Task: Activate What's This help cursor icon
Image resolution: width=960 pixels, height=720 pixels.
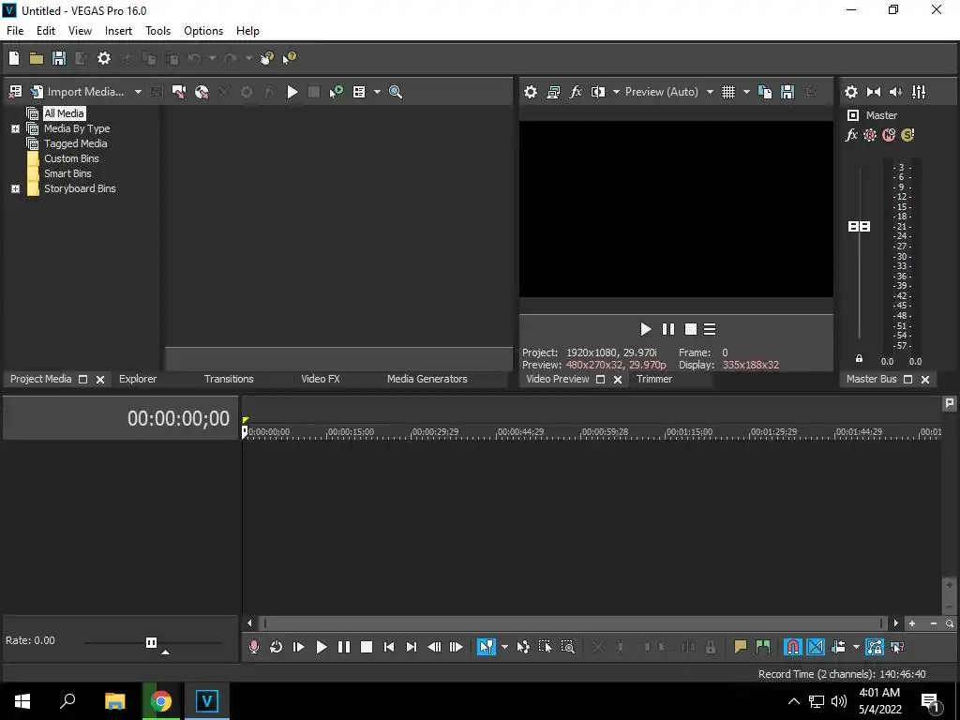Action: pos(289,58)
